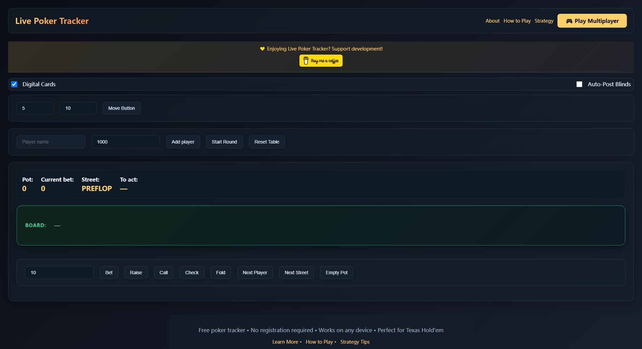Viewport: 642px width, 349px height.
Task: Click Empty Pot
Action: (336, 272)
